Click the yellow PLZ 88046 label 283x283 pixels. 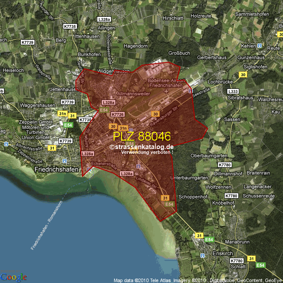point(141,137)
